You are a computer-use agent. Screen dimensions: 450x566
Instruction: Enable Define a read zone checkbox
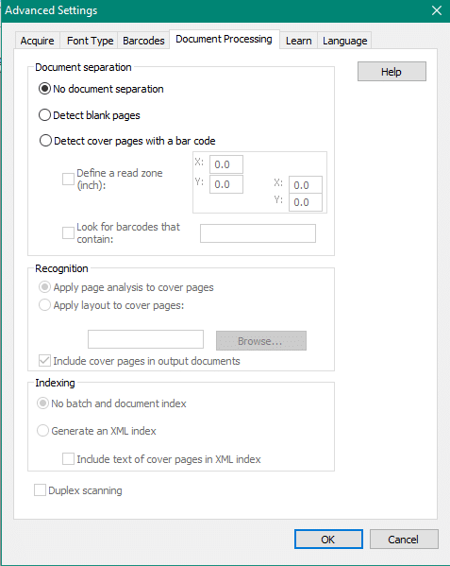coord(68,179)
